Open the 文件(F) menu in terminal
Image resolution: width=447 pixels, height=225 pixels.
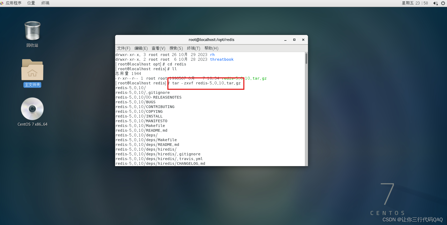(124, 48)
